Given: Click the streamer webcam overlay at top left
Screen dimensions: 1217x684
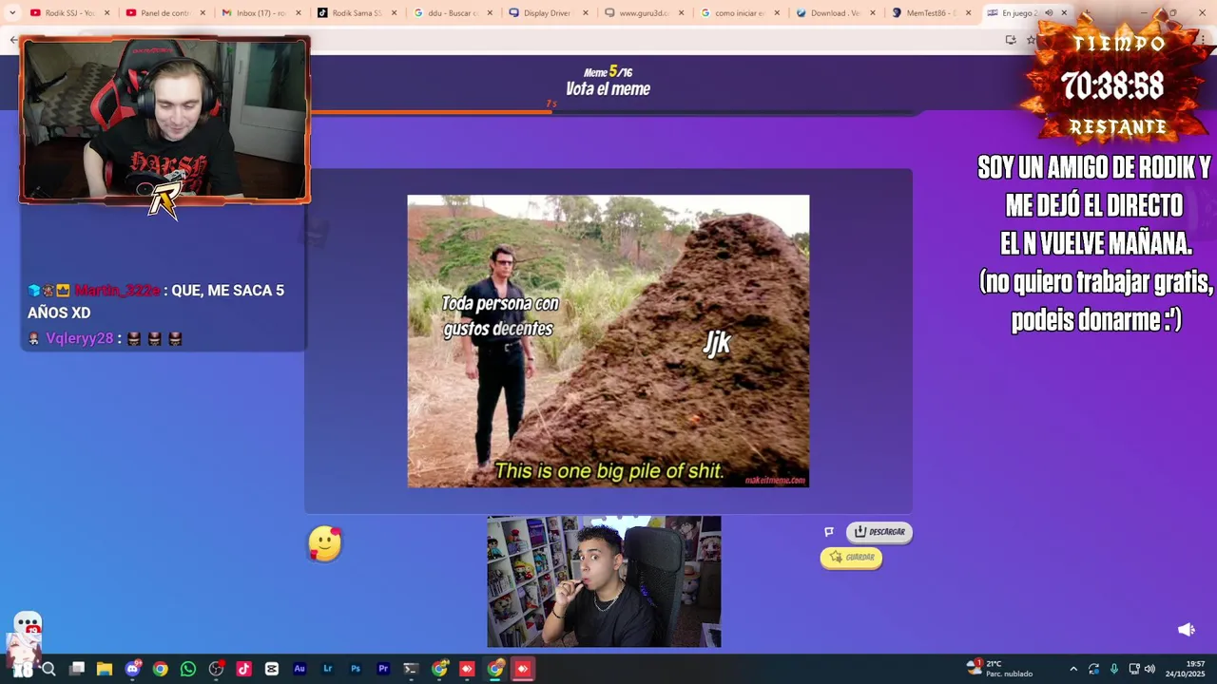Looking at the screenshot, I should coord(164,120).
